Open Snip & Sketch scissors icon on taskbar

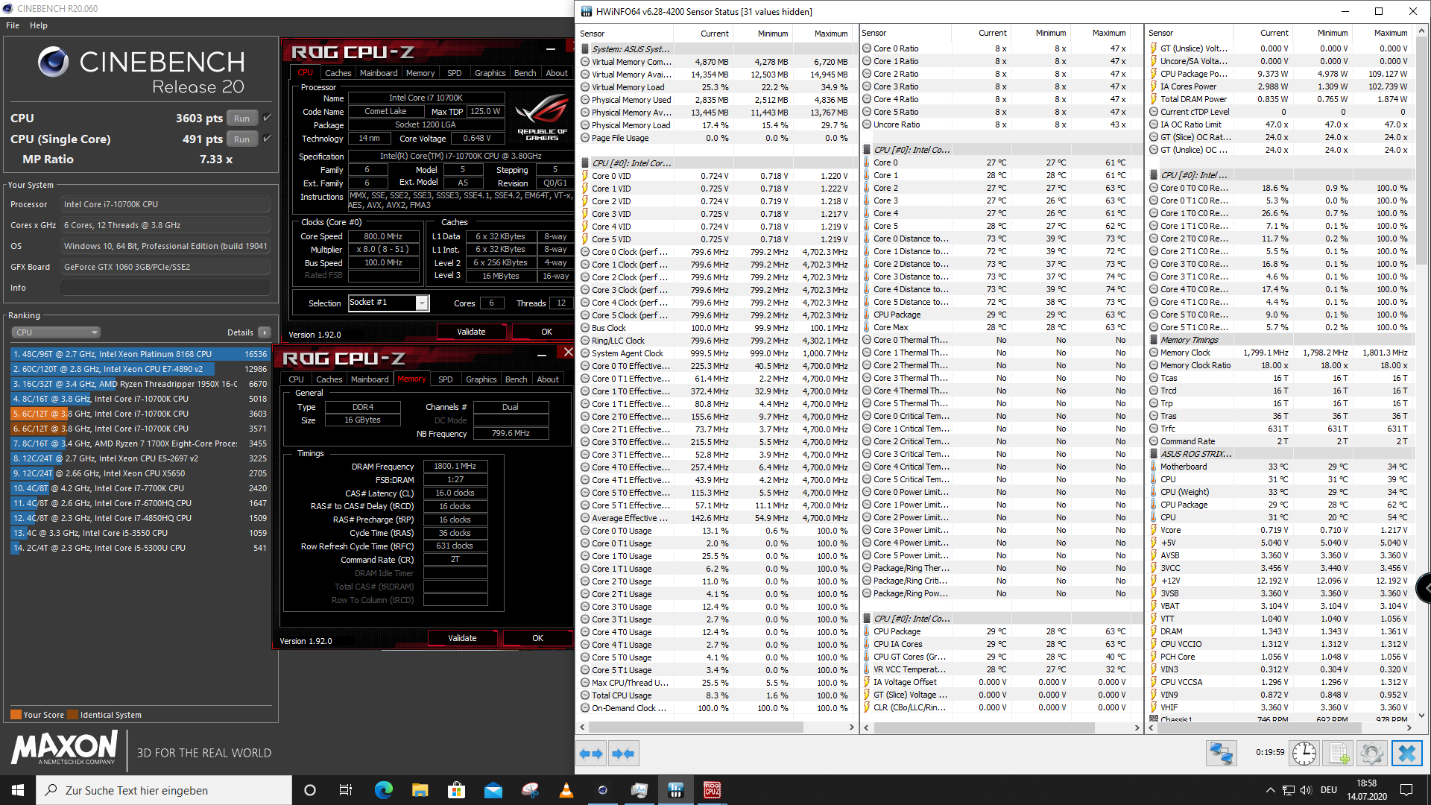tap(530, 790)
